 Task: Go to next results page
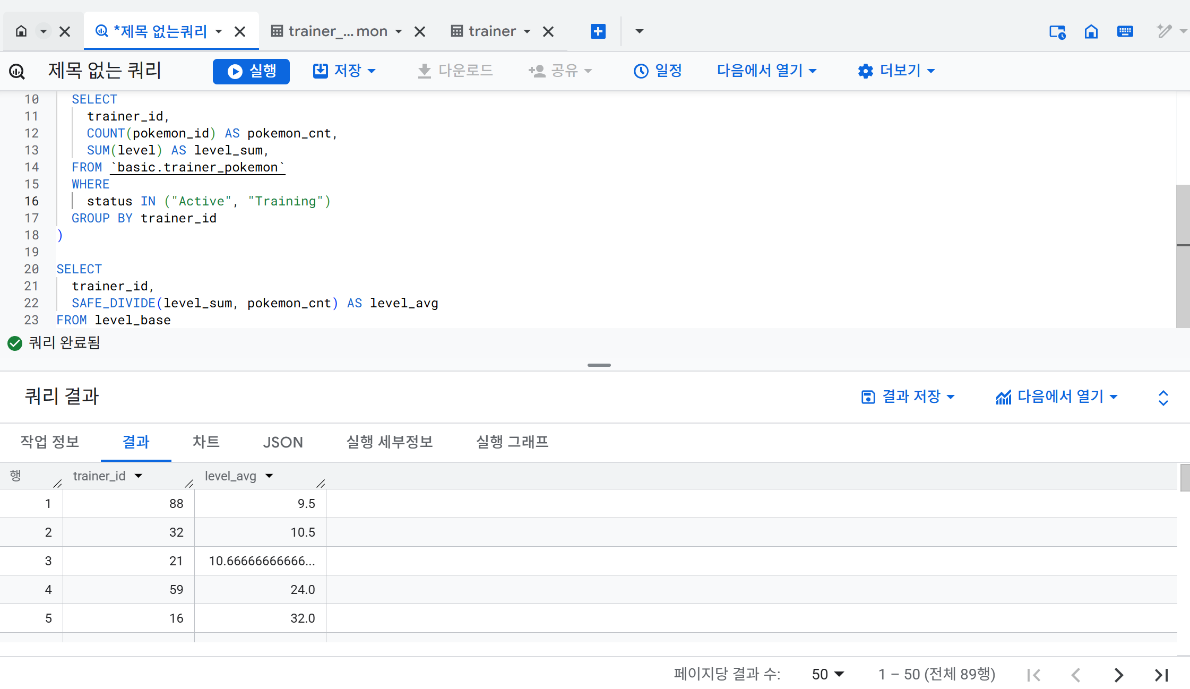tap(1118, 675)
